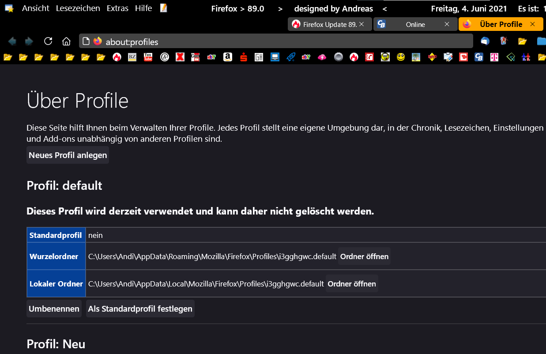
Task: Open the Telekom T bookmark
Action: click(x=494, y=57)
